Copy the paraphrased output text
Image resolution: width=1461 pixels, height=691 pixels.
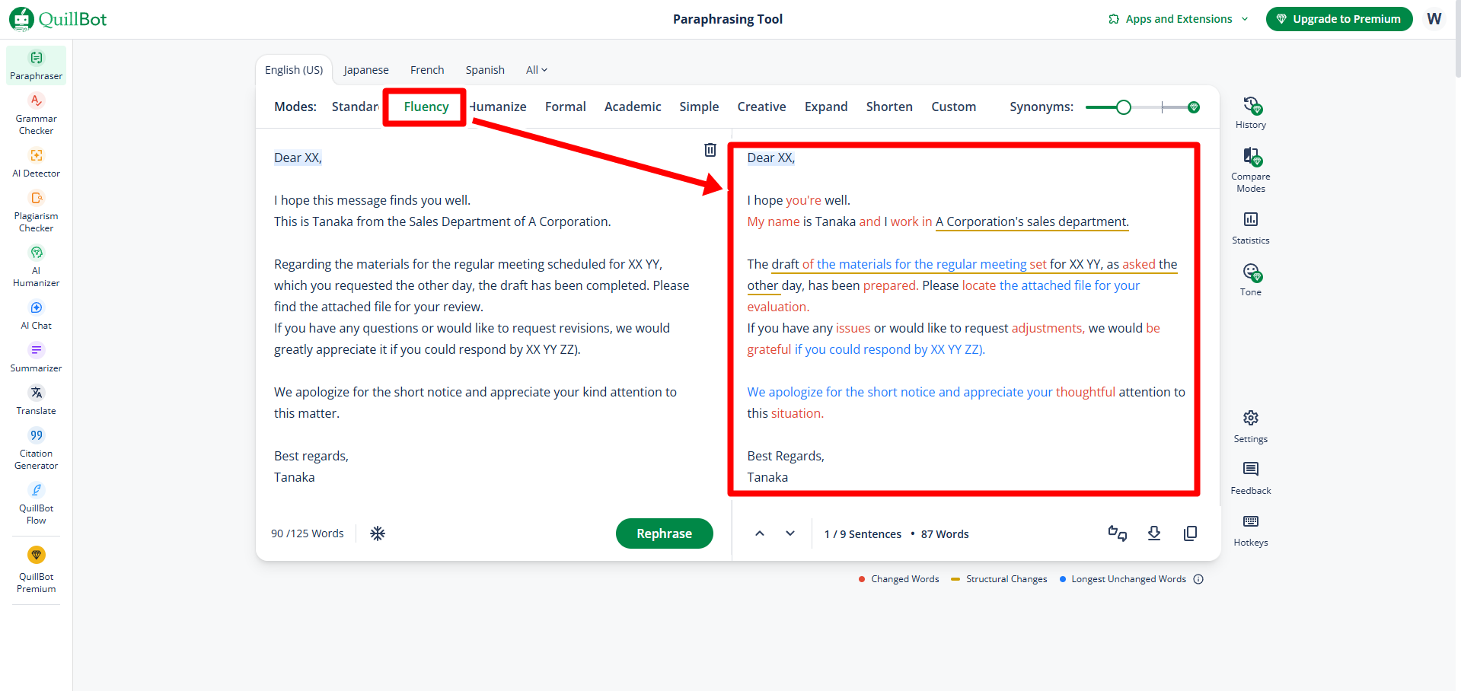point(1191,533)
